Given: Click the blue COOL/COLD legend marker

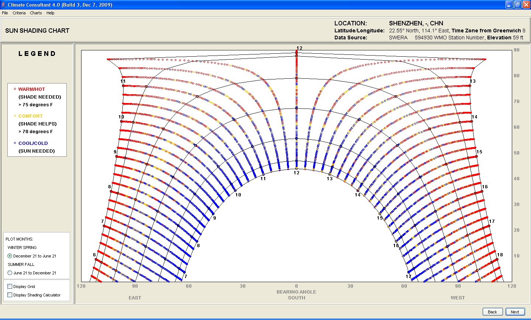Looking at the screenshot, I should point(15,143).
